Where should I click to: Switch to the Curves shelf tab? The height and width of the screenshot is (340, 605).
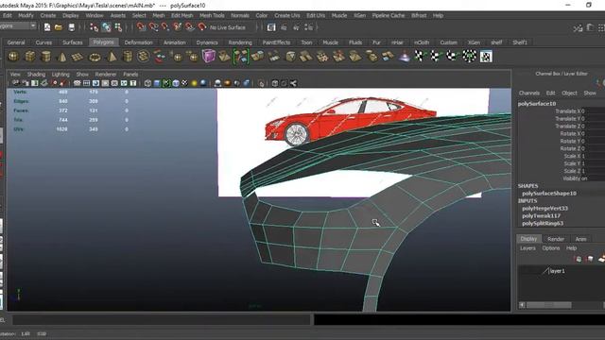pos(43,42)
